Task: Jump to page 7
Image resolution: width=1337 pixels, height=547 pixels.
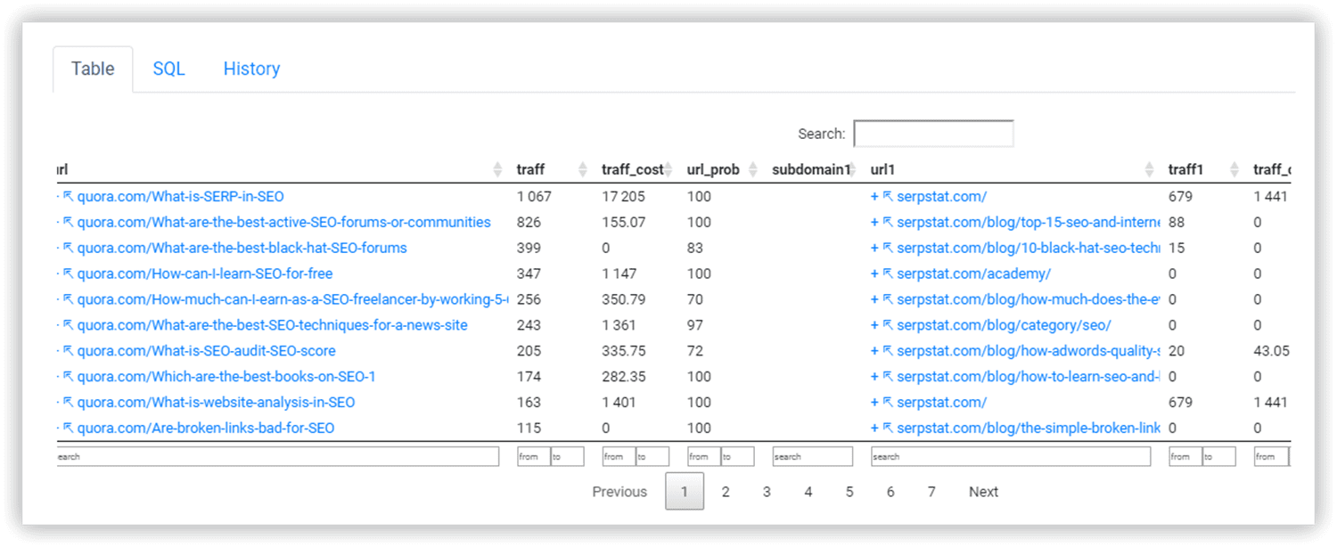Action: tap(931, 492)
